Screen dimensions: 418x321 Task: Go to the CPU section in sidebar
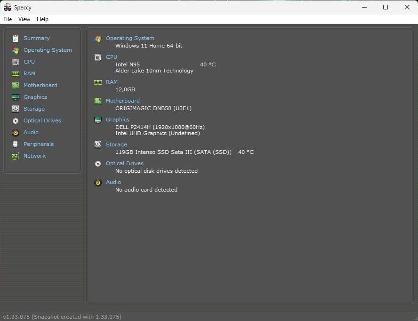pos(29,62)
